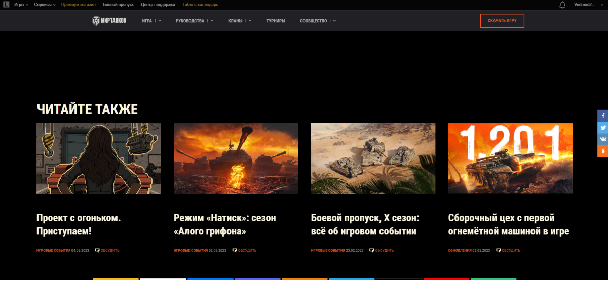The width and height of the screenshot is (608, 281).
Task: Expand the Сервисы dropdown in top bar
Action: click(45, 4)
